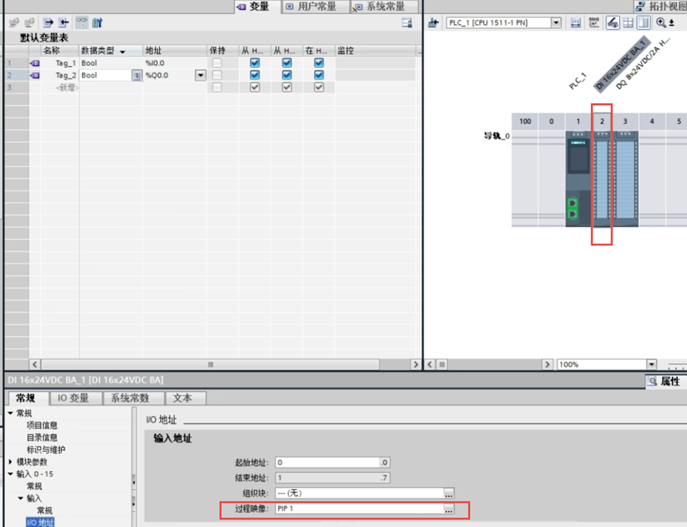Screen dimensions: 687x527
Task: Click the browse button next to 组织块
Action: [x=449, y=493]
